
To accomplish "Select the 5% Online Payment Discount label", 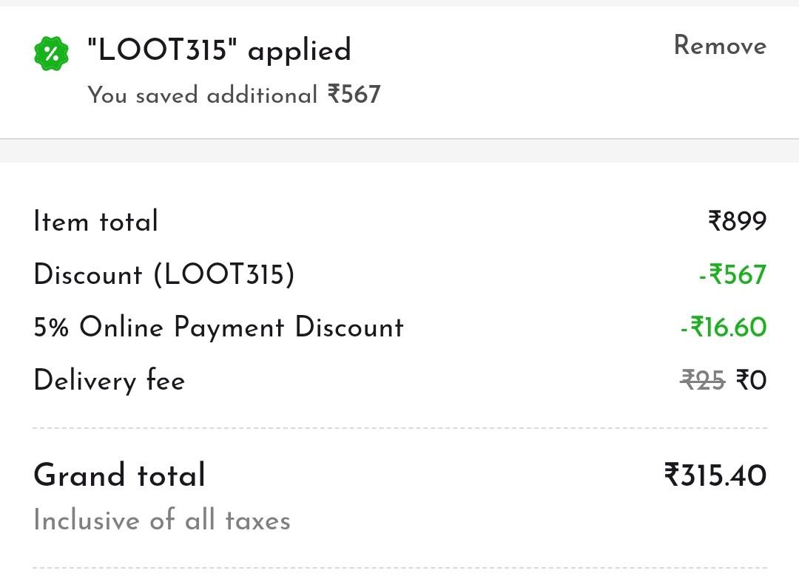I will pos(218,327).
